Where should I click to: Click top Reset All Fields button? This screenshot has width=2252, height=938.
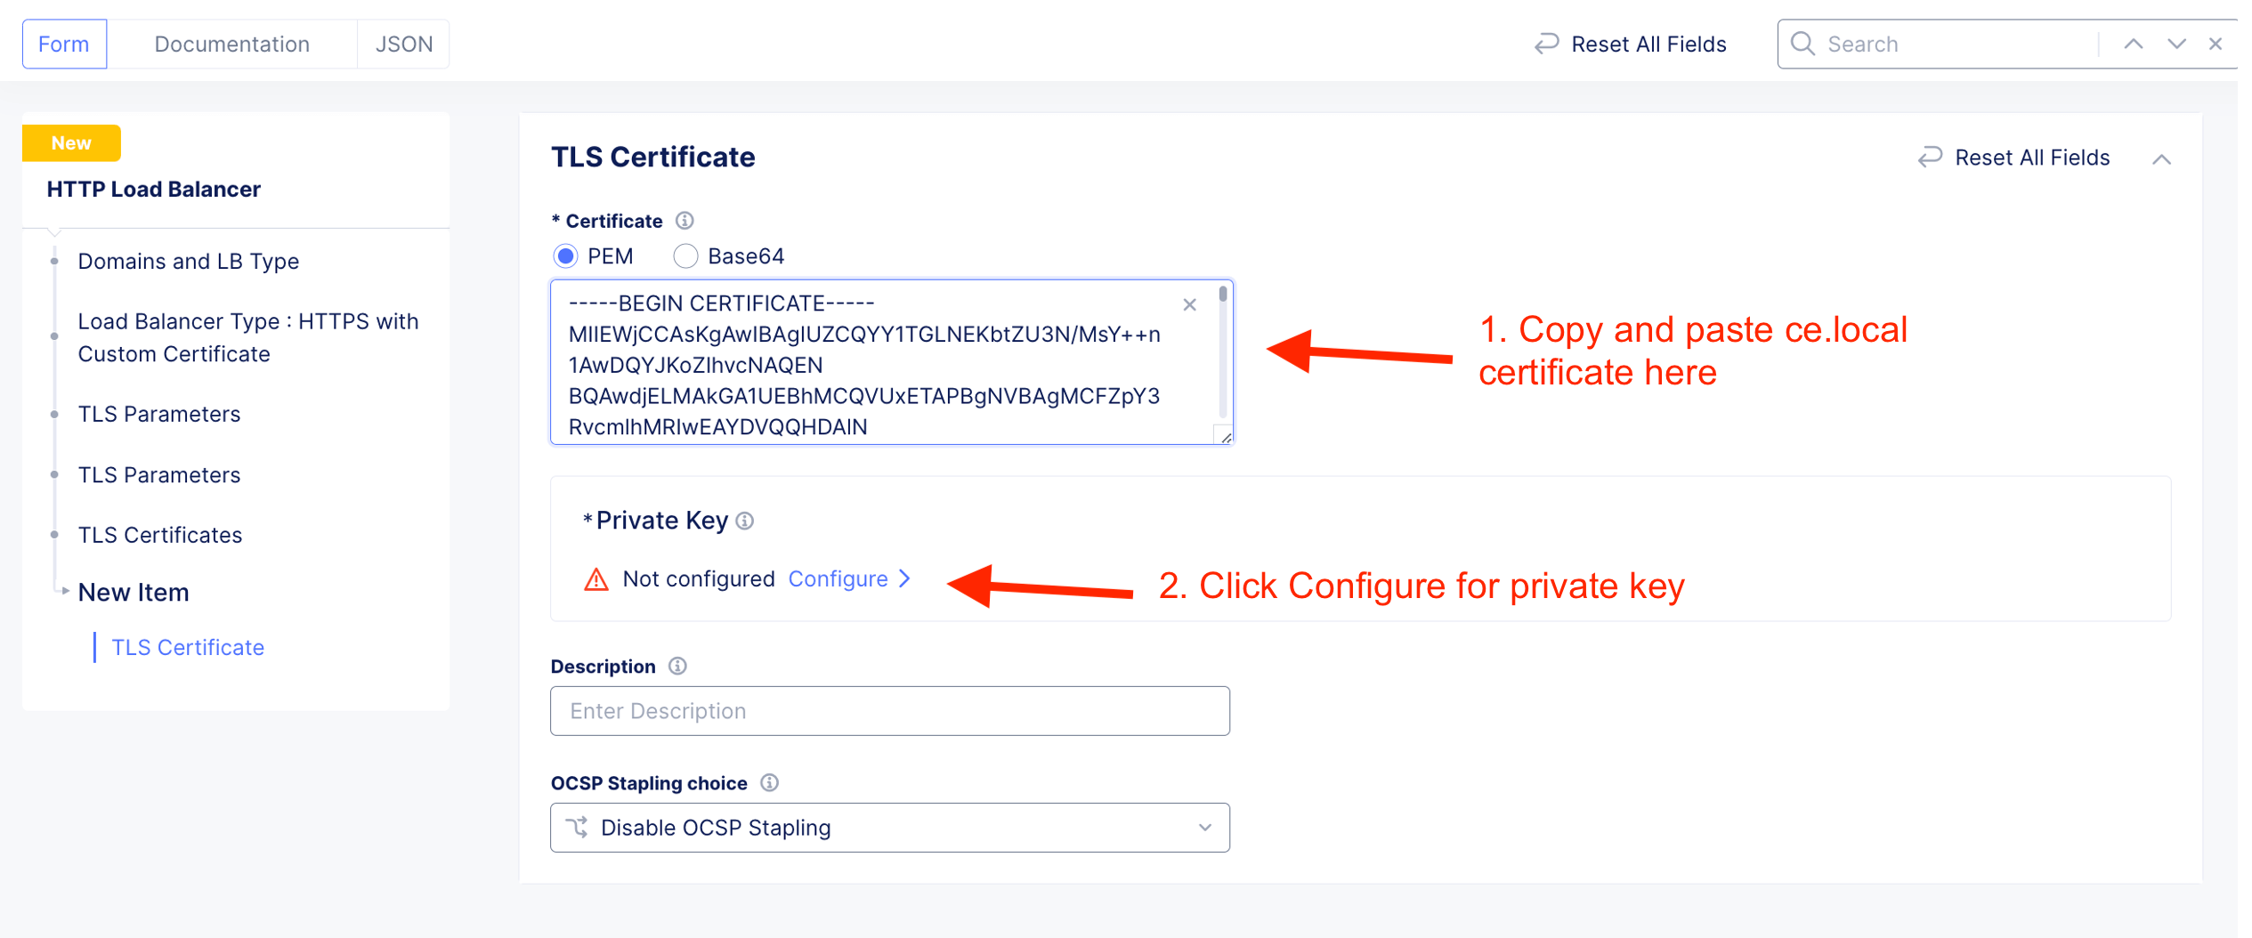[1630, 44]
